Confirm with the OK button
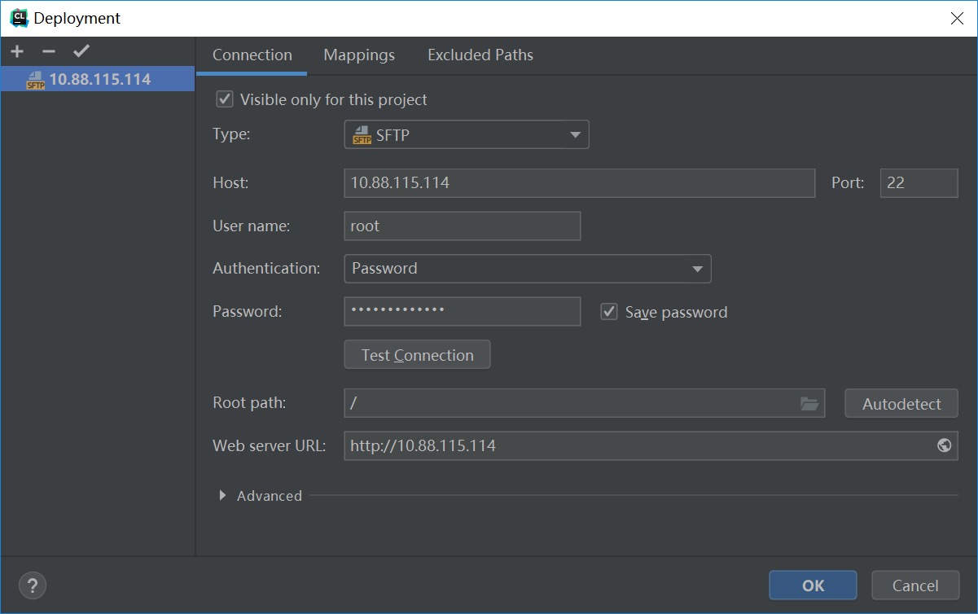Screen dimensions: 978x614 click(813, 585)
